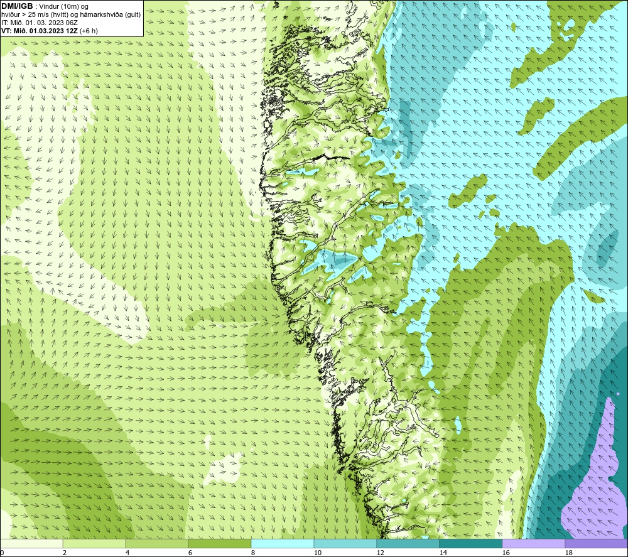Click the 6–8 m/s olive green swatch
The height and width of the screenshot is (557, 628).
220,543
